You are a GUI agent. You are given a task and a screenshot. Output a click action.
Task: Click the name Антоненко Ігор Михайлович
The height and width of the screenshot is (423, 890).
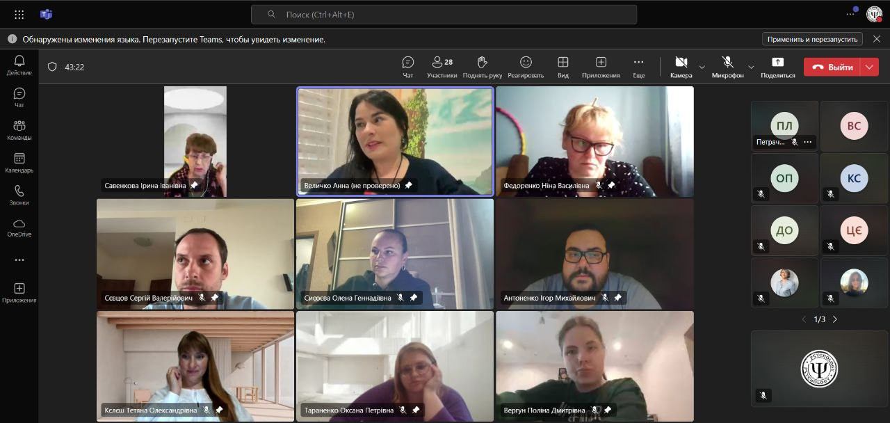pos(549,298)
